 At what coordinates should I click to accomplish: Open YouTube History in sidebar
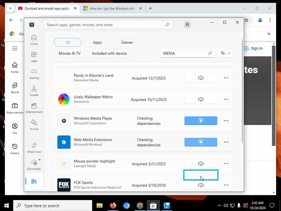(x=15, y=149)
